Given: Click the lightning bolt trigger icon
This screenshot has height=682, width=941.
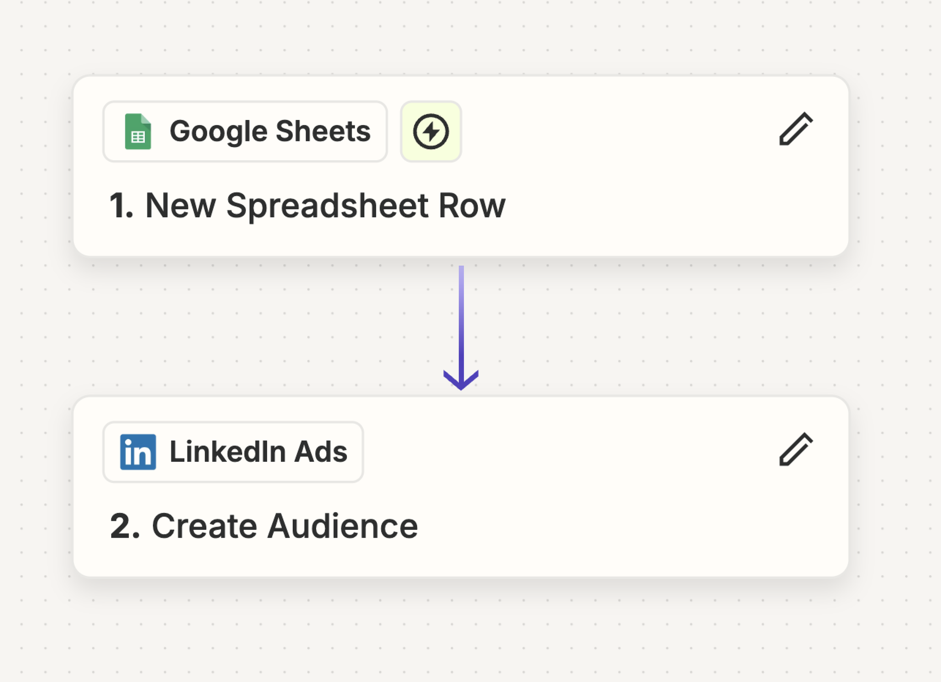Looking at the screenshot, I should click(431, 131).
